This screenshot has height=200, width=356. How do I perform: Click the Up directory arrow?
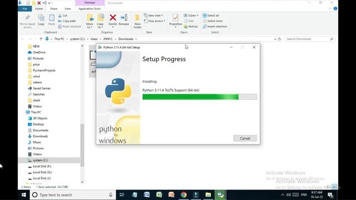(41, 39)
